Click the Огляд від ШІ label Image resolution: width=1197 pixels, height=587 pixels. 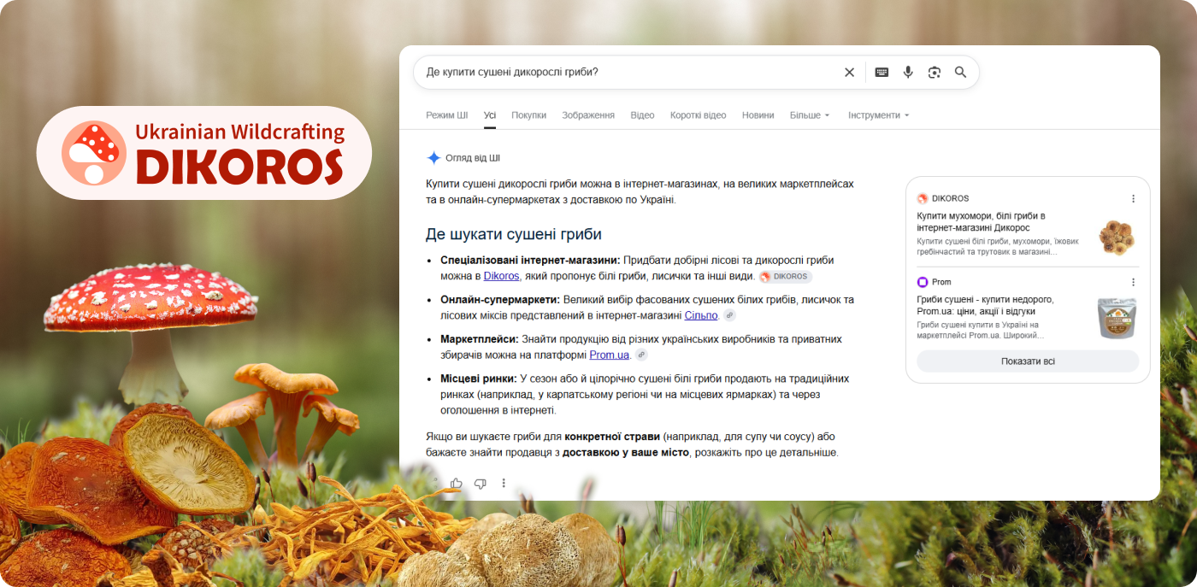pyautogui.click(x=473, y=158)
